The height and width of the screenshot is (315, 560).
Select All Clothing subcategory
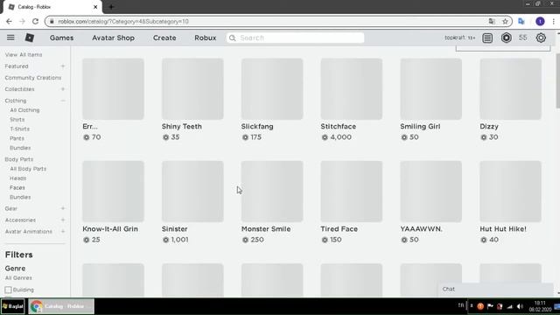[24, 110]
